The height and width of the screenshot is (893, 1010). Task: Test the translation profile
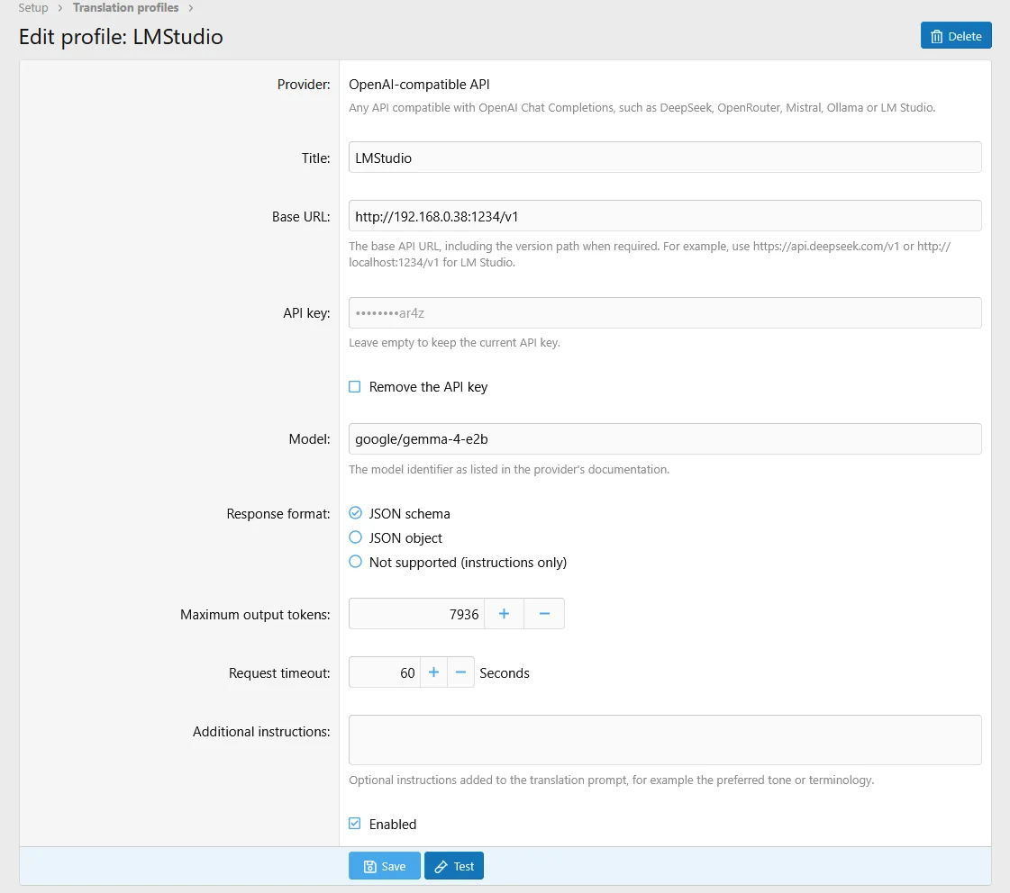[x=453, y=866]
